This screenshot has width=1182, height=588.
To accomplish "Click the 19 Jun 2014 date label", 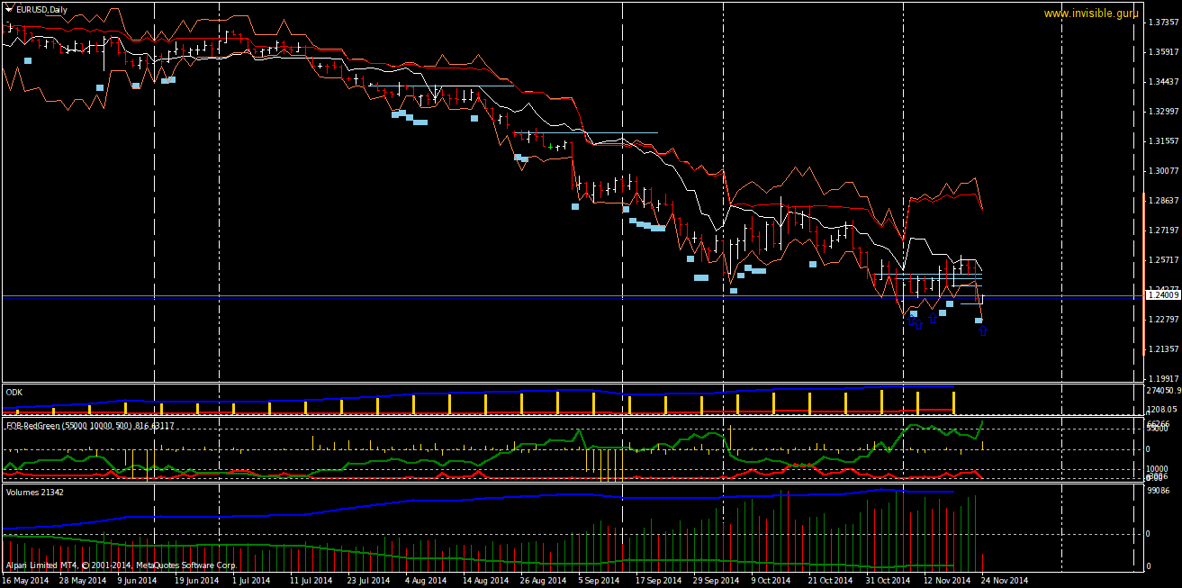I will pos(196,581).
